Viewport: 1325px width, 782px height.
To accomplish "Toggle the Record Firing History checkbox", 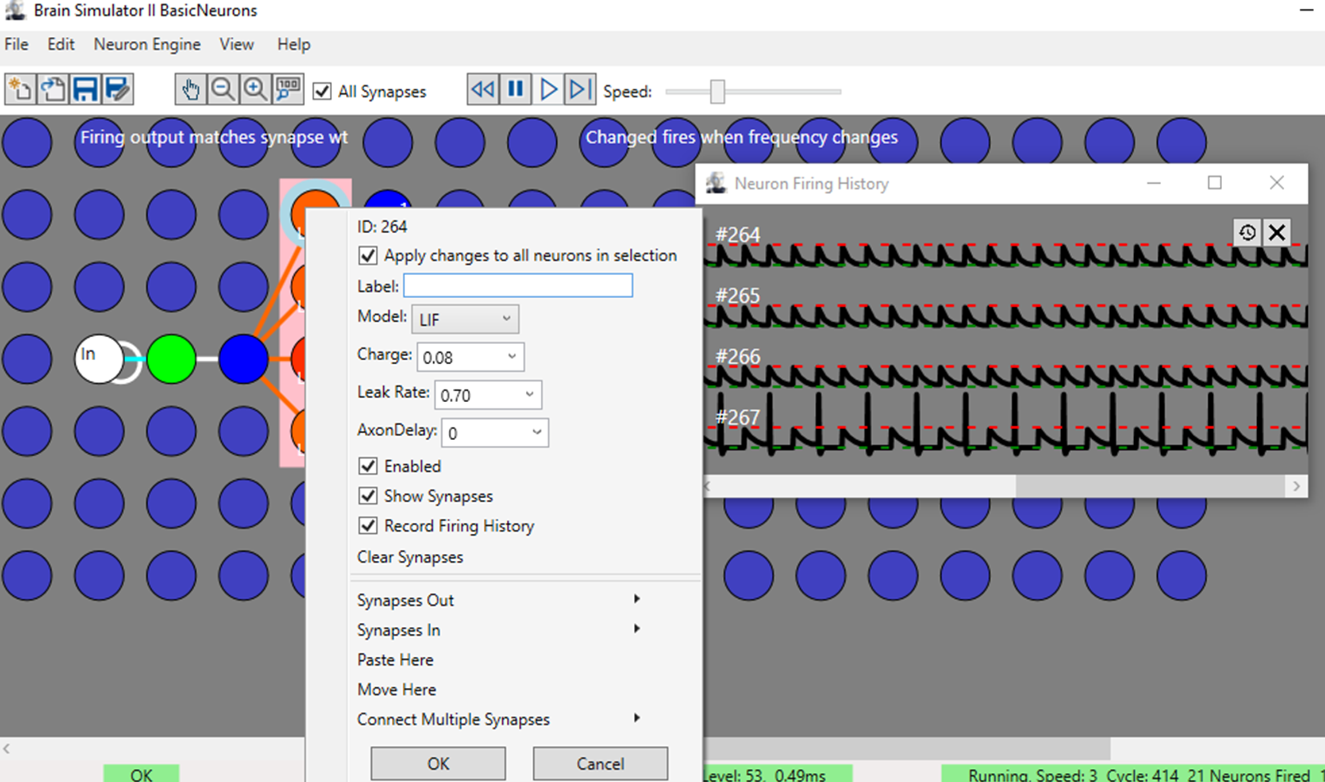I will point(368,526).
